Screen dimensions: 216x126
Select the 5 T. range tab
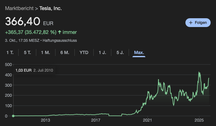pos(27,52)
